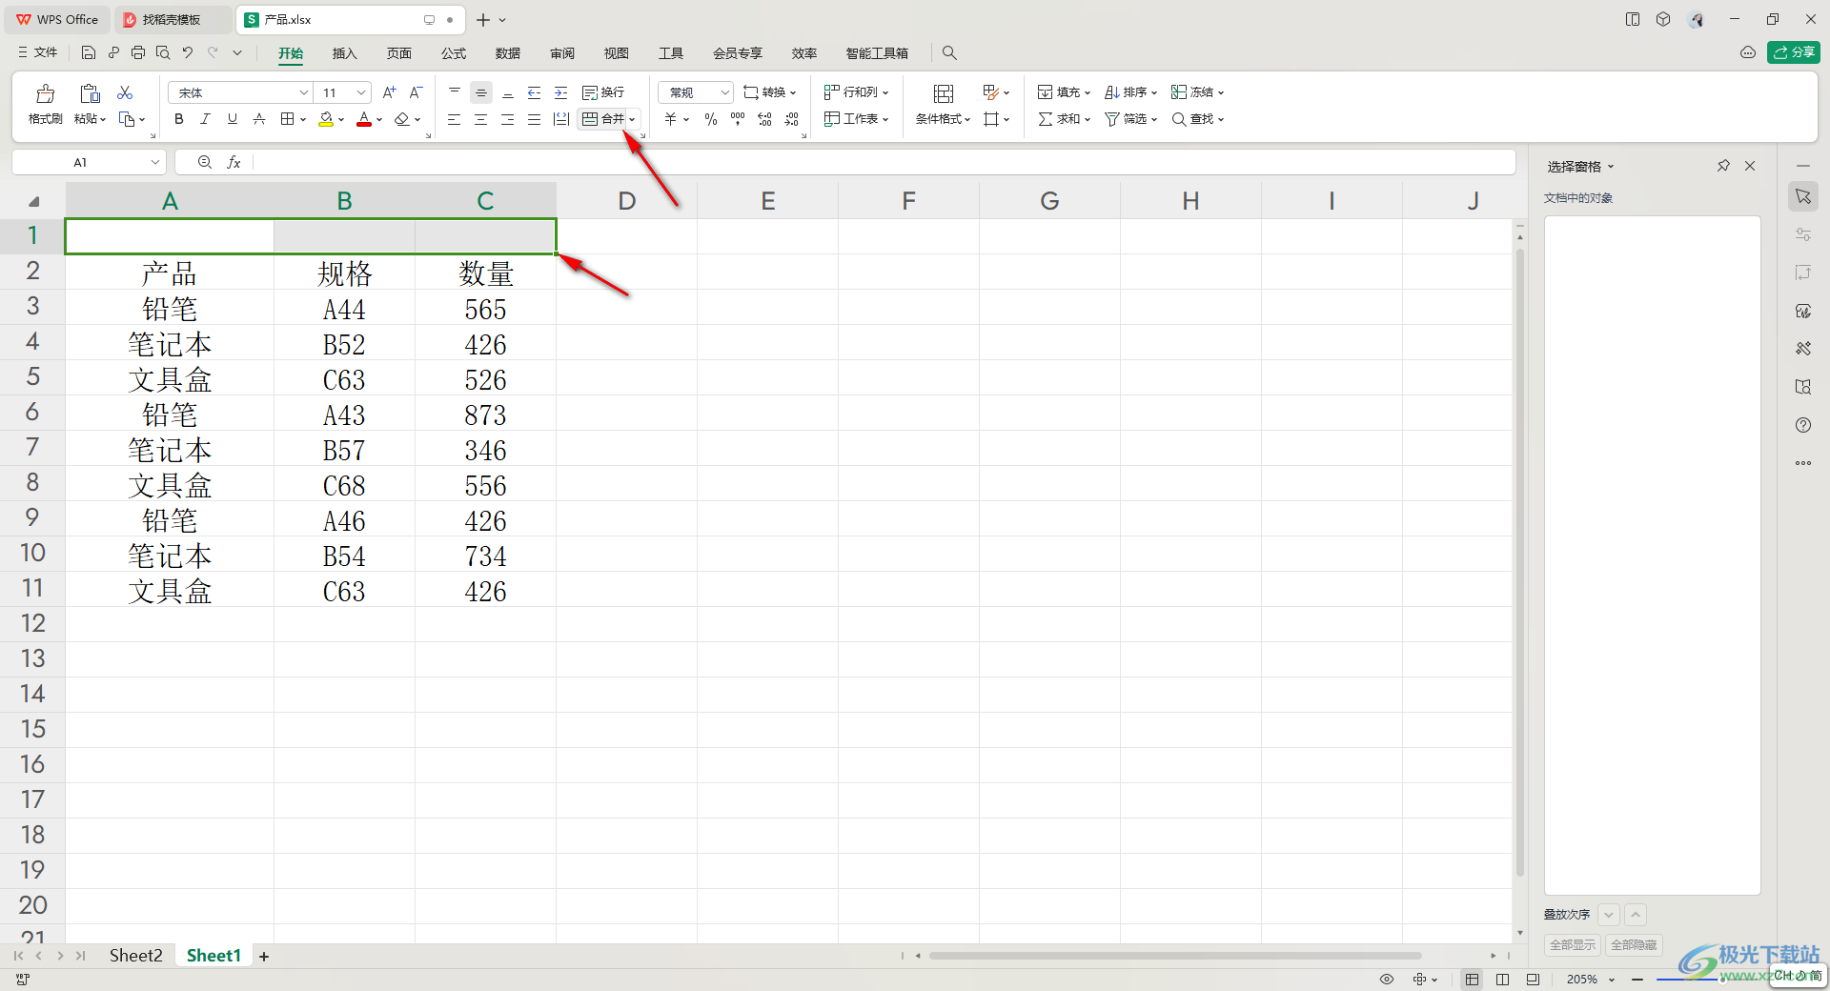1830x991 pixels.
Task: Switch to View (视图) tab
Action: pyautogui.click(x=617, y=53)
